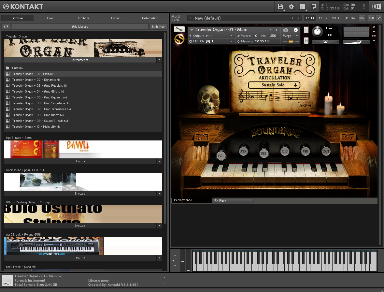
Task: Click the Add Library button
Action: [80, 26]
